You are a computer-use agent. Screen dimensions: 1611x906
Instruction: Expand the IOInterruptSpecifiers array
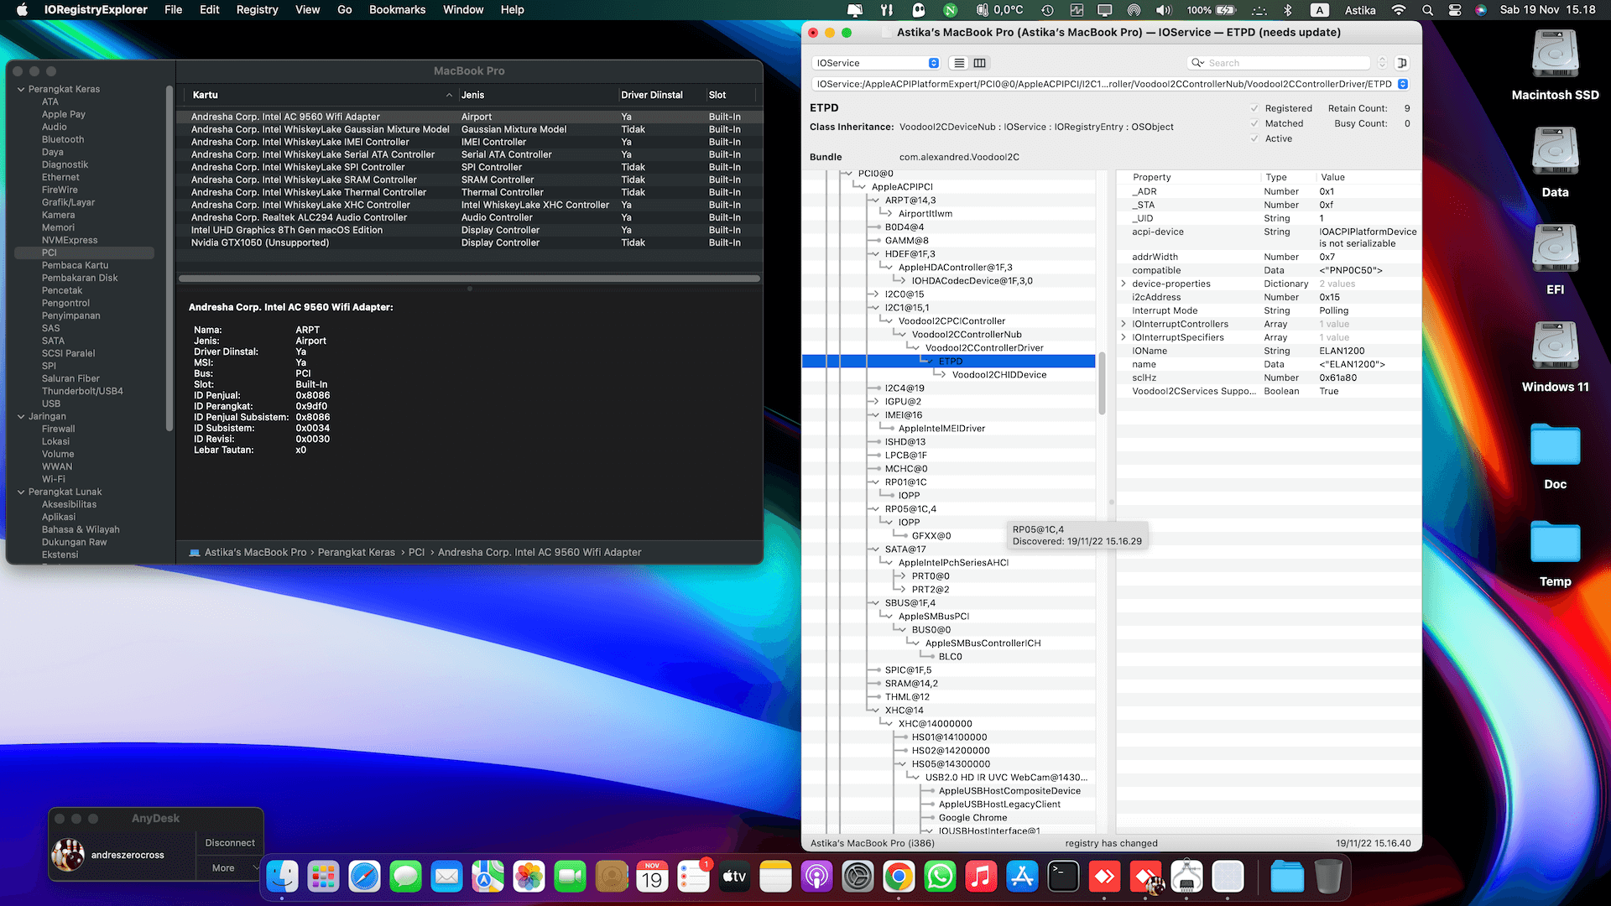(1124, 337)
